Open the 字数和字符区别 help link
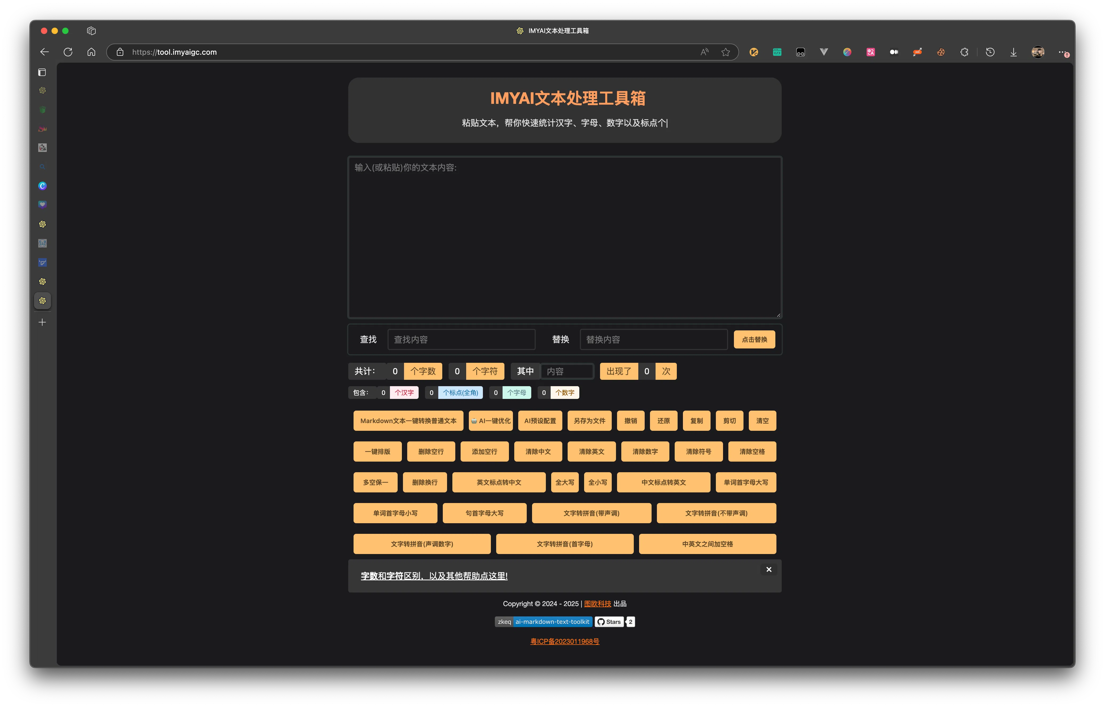This screenshot has width=1105, height=707. point(434,576)
